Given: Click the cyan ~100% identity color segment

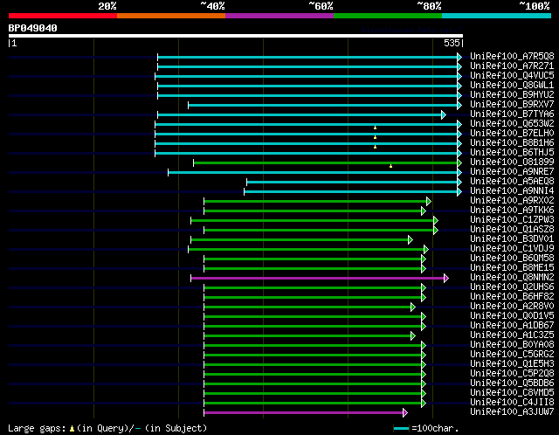Looking at the screenshot, I should coord(496,16).
